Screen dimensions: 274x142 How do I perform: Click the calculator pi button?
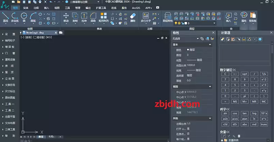(245, 96)
